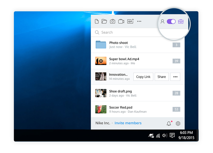Click into the Search field
This screenshot has width=213, height=153.
coord(126,32)
